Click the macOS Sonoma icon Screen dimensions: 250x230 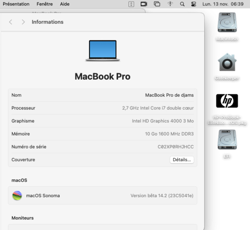point(17,196)
